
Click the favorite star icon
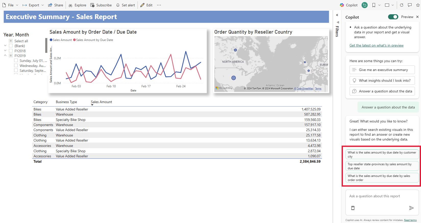point(418,5)
